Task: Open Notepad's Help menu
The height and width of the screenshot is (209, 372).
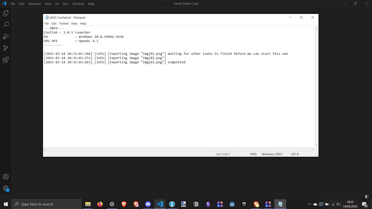Action: coord(83,24)
